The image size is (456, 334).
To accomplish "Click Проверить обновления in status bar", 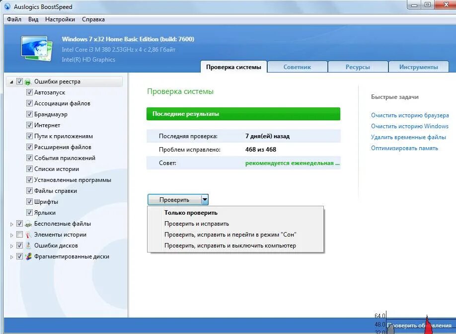I will [x=419, y=326].
